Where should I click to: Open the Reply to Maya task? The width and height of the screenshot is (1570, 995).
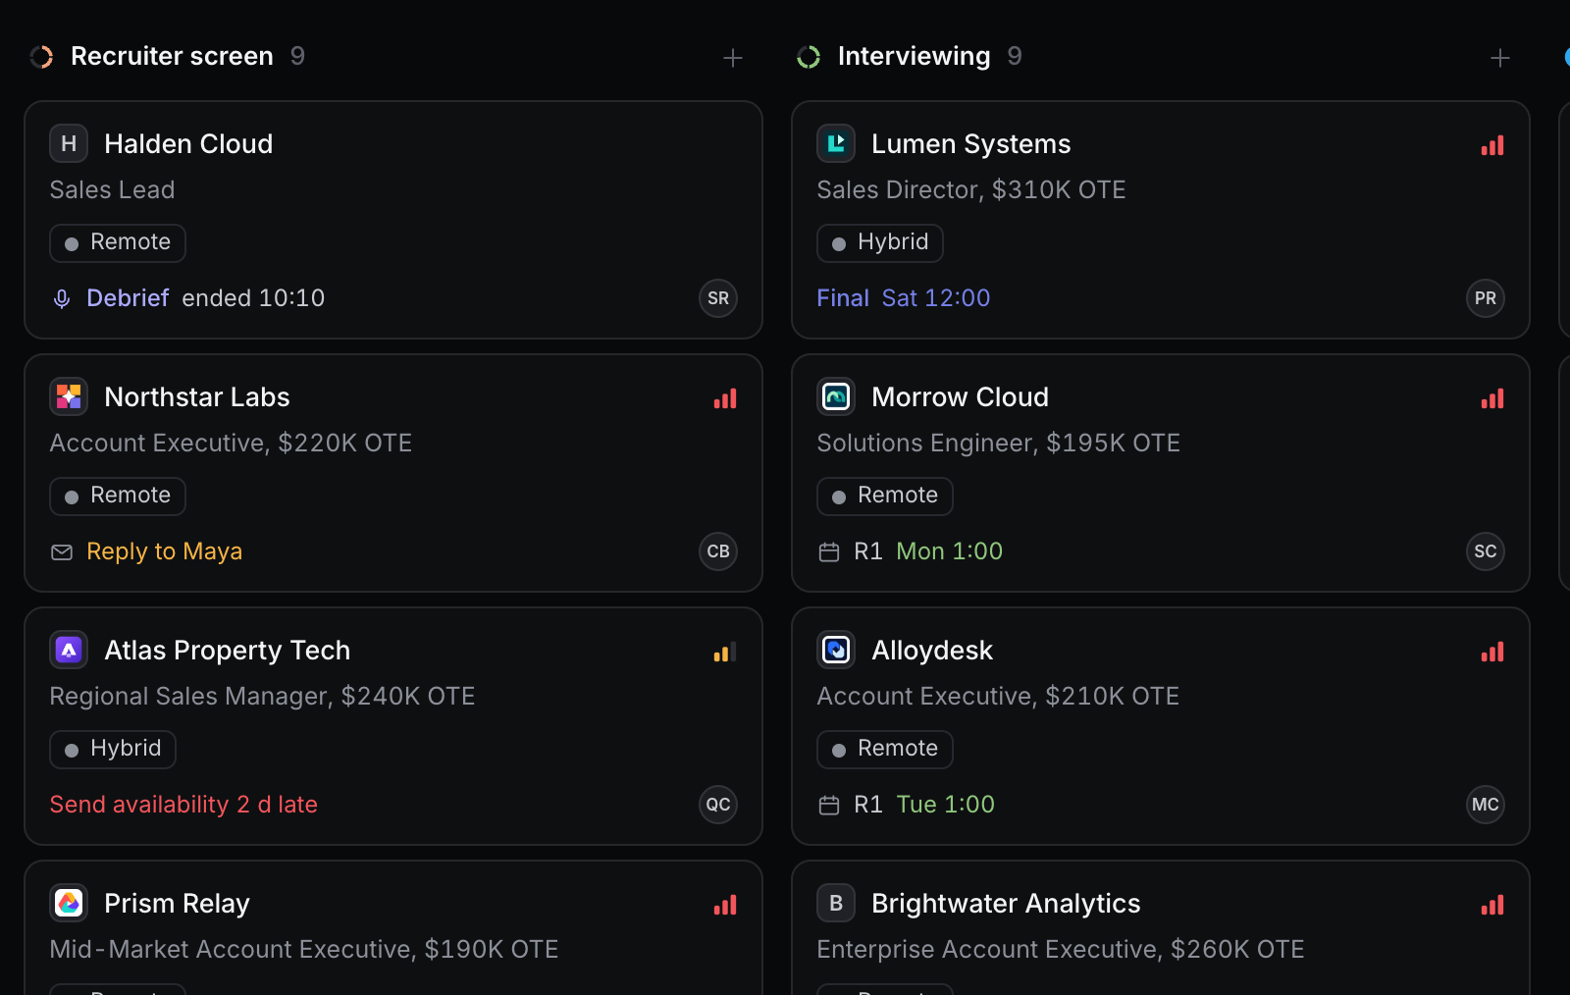164,551
